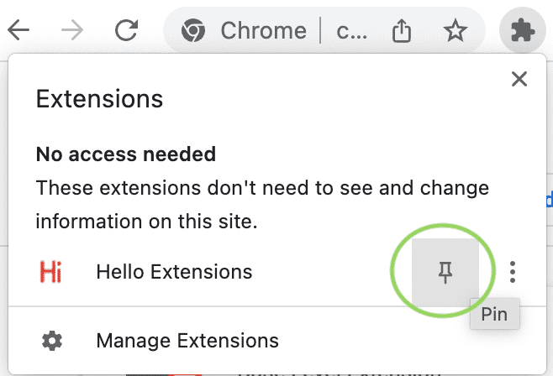Bookmark this page with the star
This screenshot has width=553, height=376.
pos(455,31)
